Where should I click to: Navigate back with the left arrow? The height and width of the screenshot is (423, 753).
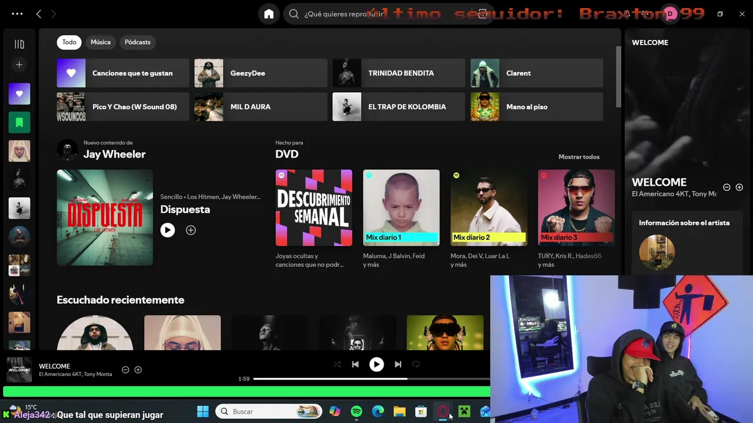(x=39, y=14)
